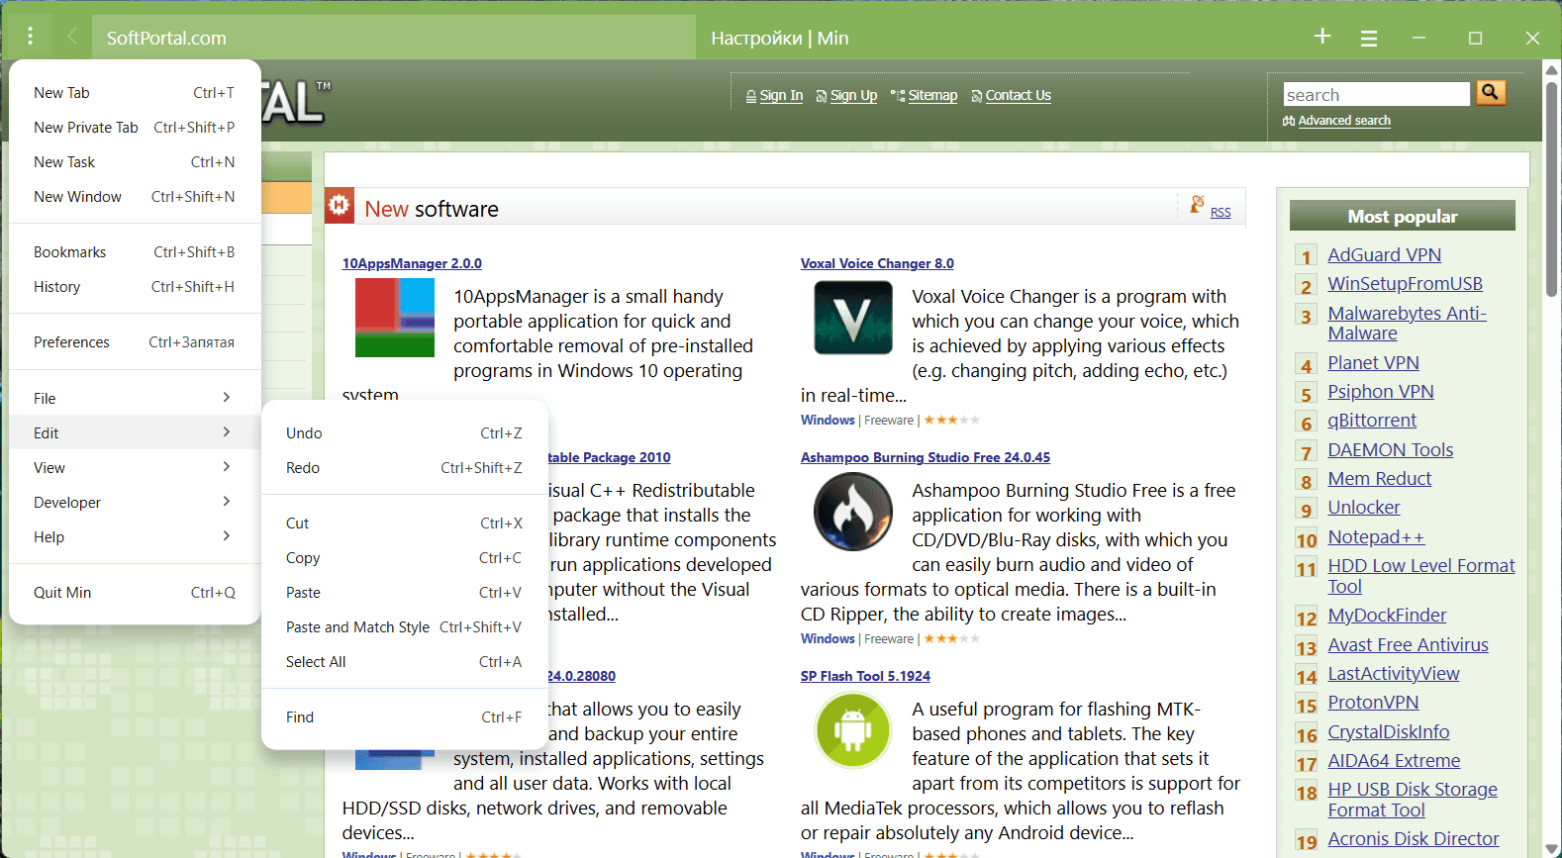Click the Sign In user icon
The height and width of the screenshot is (858, 1562).
pyautogui.click(x=751, y=96)
